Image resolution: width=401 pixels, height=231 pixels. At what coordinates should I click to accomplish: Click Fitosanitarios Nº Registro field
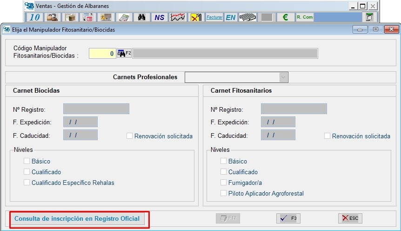point(294,109)
